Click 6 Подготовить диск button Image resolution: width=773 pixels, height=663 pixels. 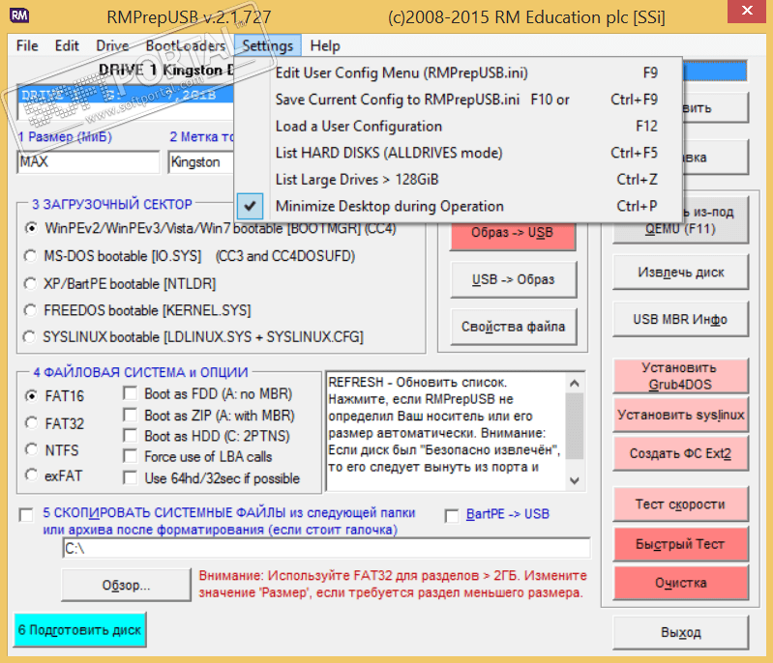coord(80,630)
